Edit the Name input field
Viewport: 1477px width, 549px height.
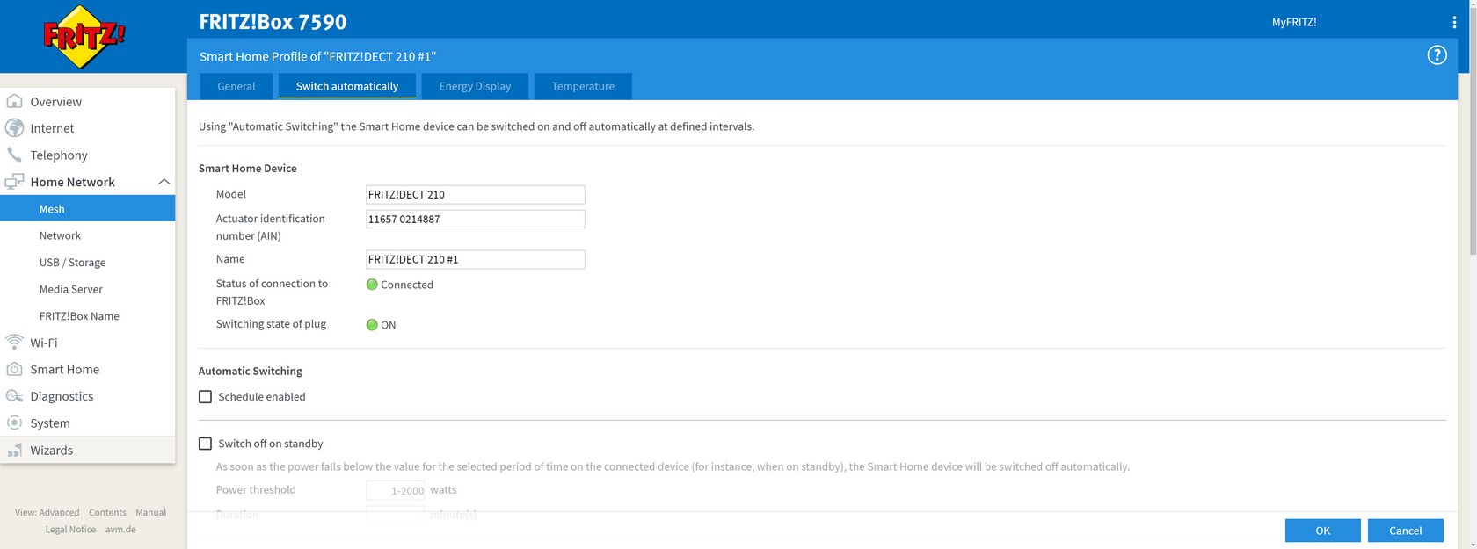476,259
